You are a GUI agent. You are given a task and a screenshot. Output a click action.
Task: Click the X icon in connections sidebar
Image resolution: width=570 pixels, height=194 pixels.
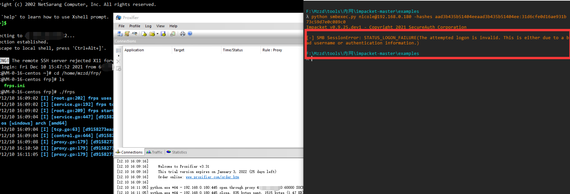click(118, 61)
